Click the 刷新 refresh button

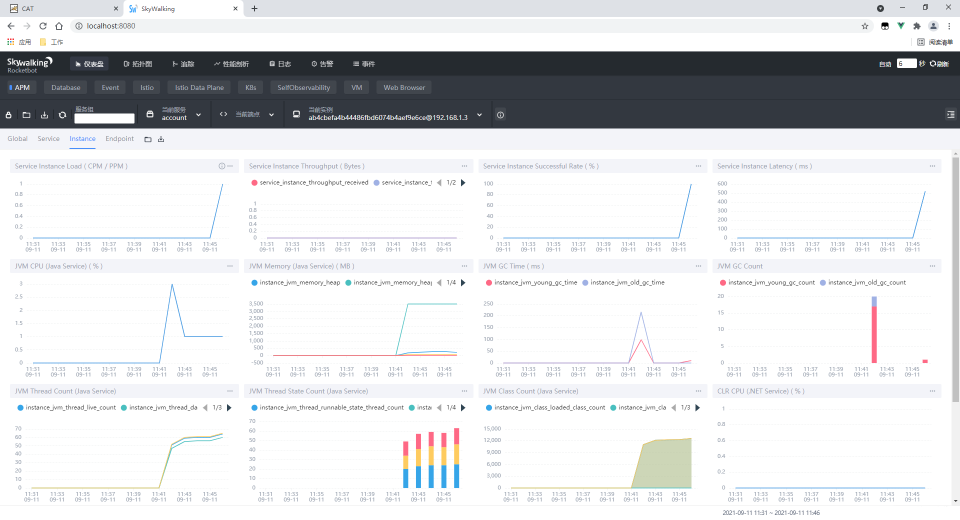[x=939, y=64]
